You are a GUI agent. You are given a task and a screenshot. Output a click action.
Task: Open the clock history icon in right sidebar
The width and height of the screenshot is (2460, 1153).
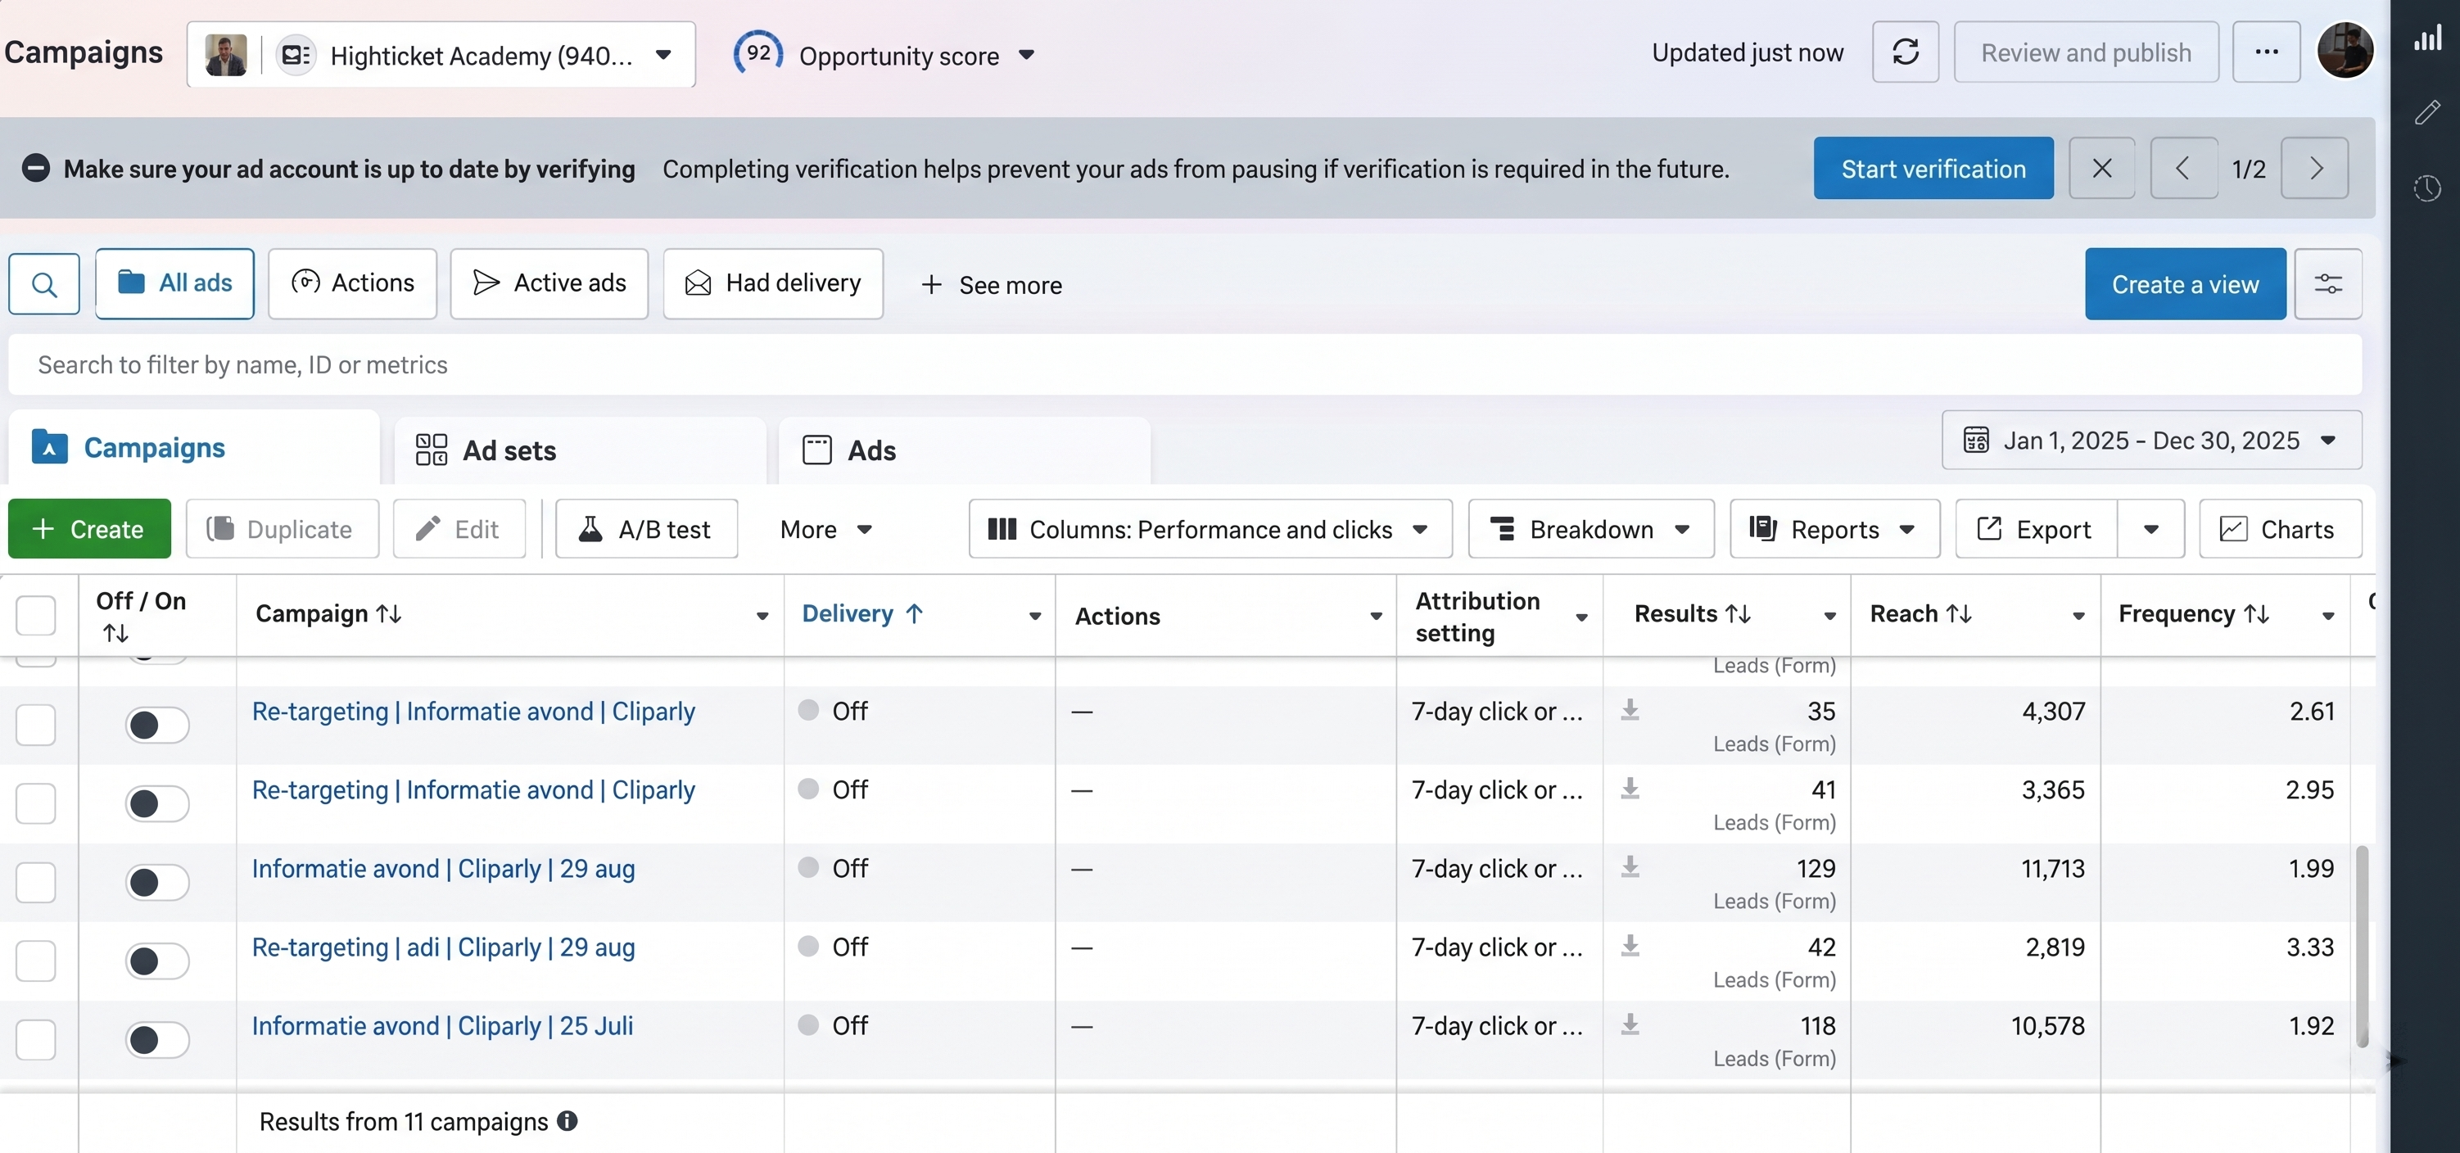(2427, 188)
